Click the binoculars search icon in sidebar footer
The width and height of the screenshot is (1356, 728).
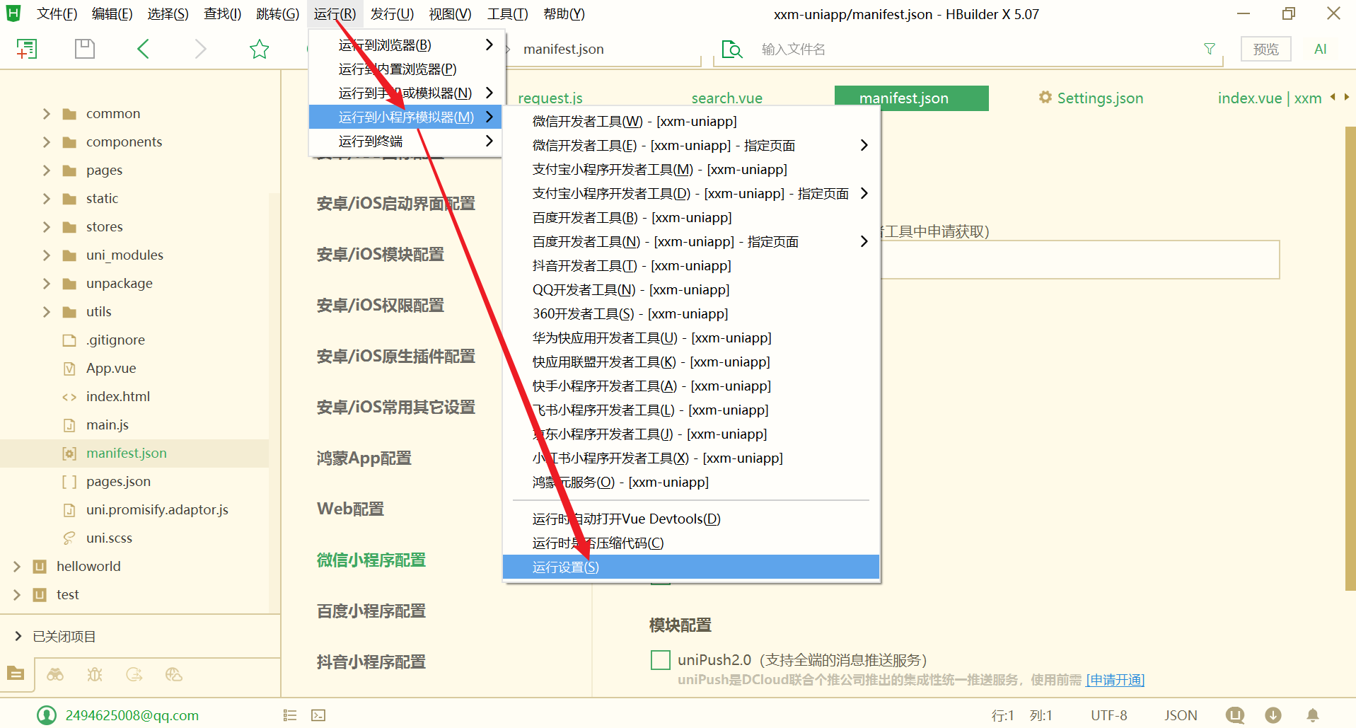tap(55, 674)
